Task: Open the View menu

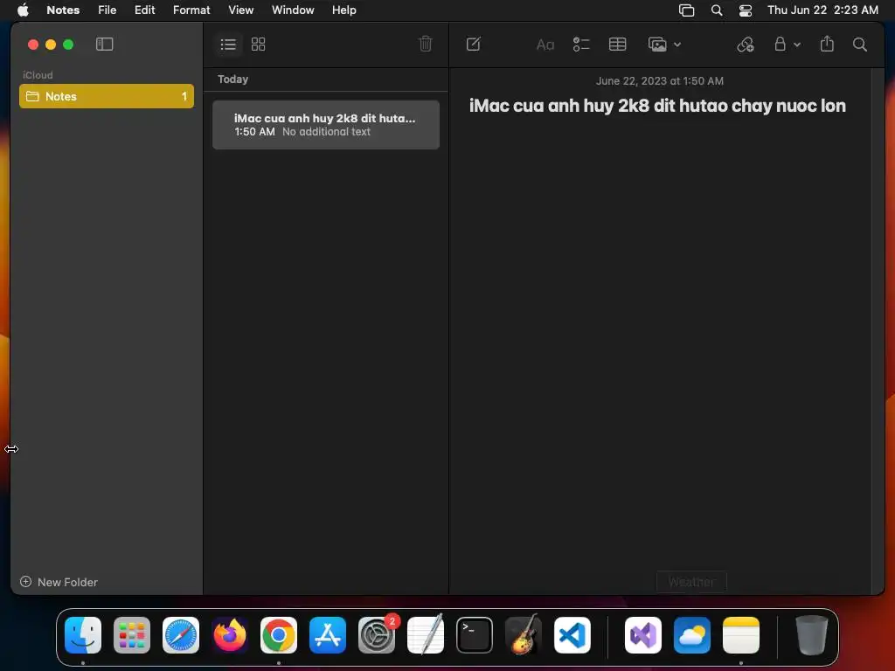Action: 241,10
